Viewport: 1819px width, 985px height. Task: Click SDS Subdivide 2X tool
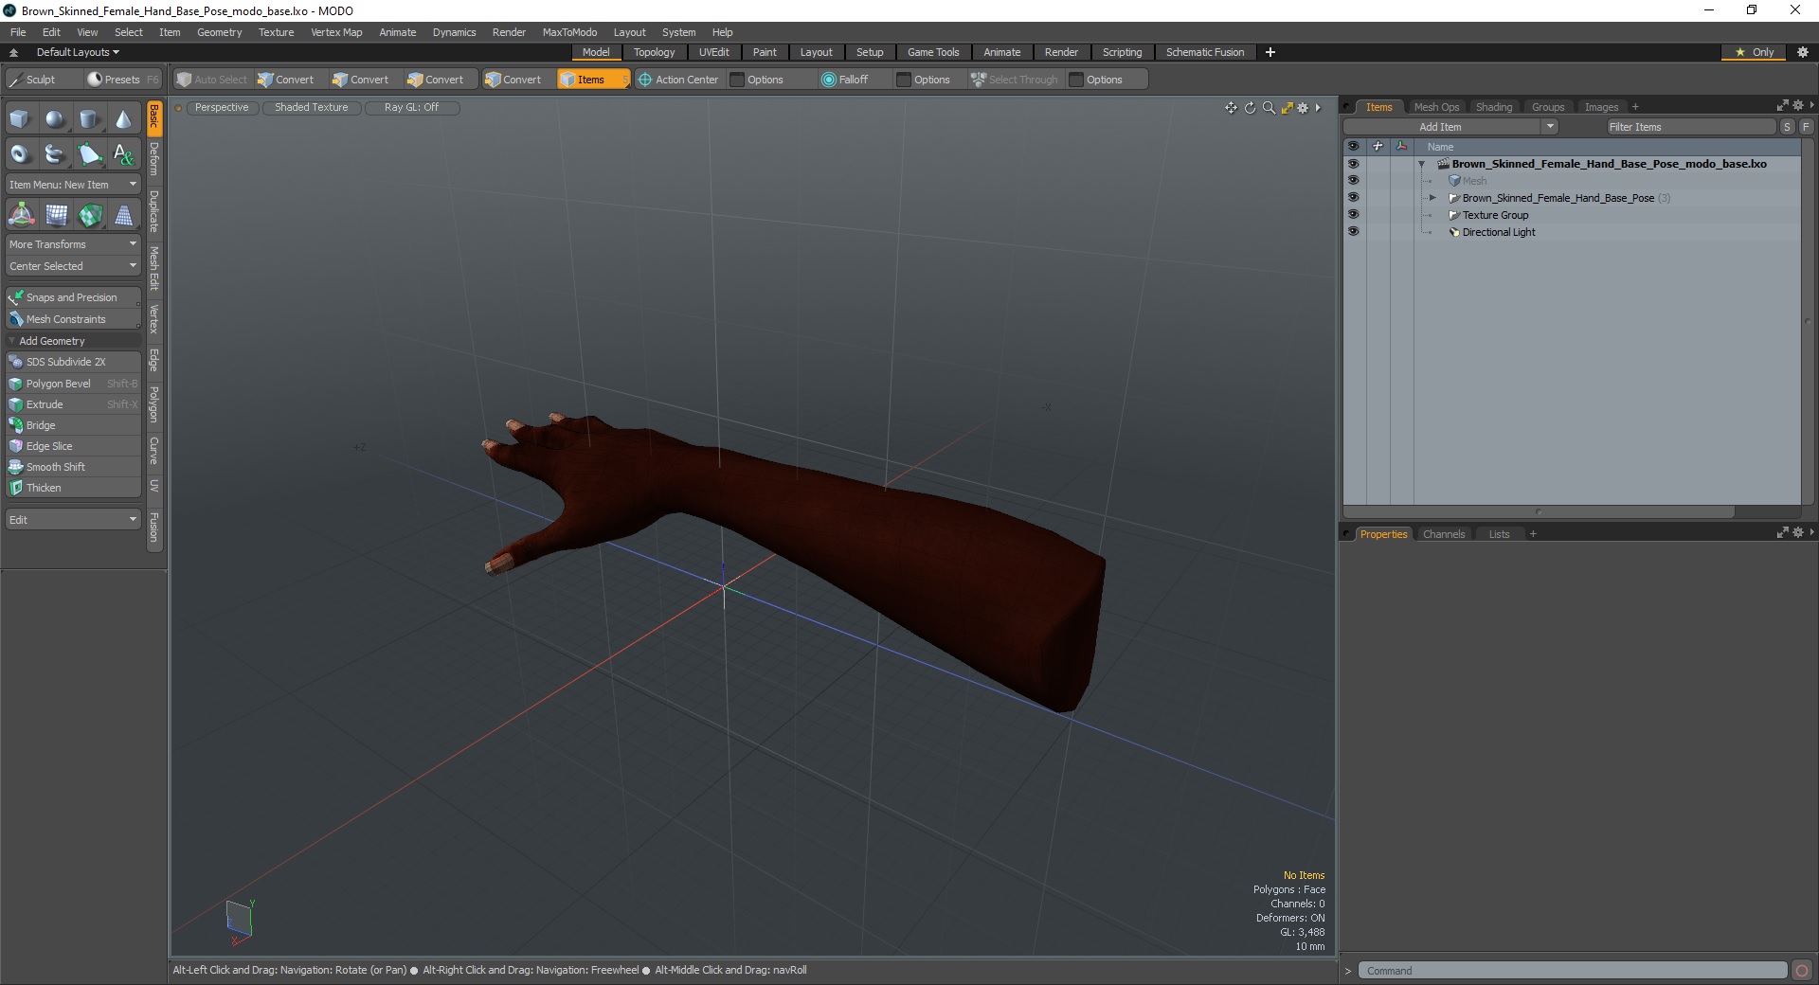pos(73,362)
